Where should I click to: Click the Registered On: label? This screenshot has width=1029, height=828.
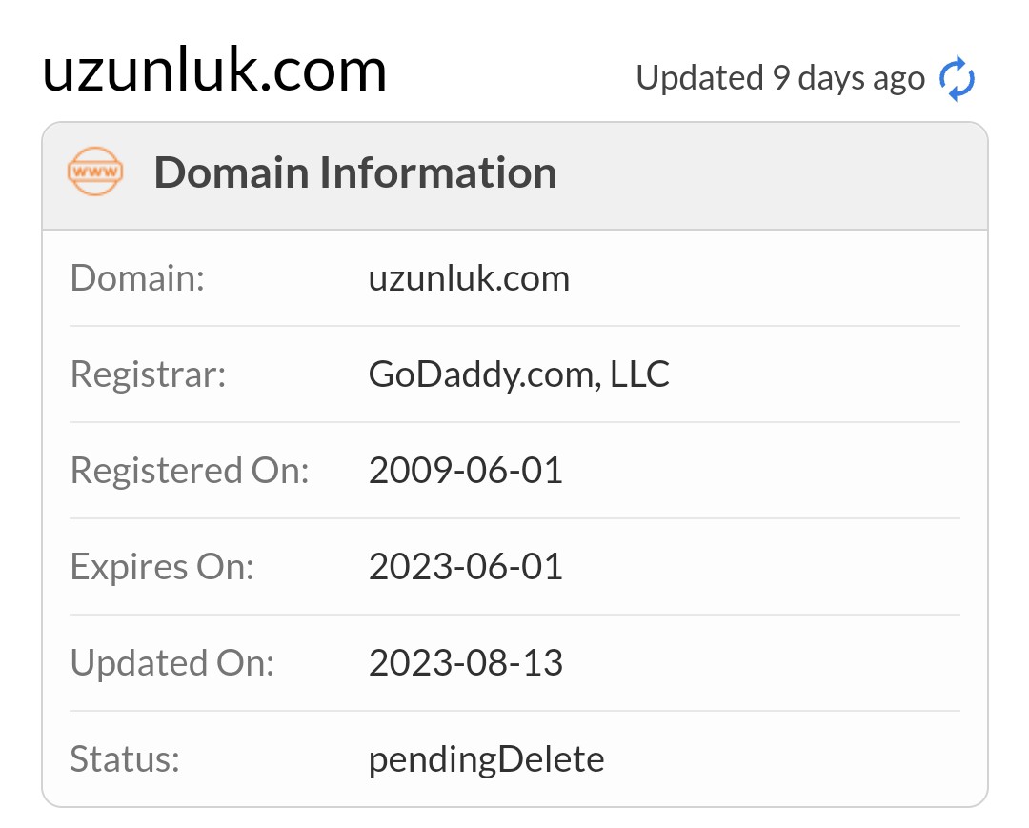click(x=190, y=471)
